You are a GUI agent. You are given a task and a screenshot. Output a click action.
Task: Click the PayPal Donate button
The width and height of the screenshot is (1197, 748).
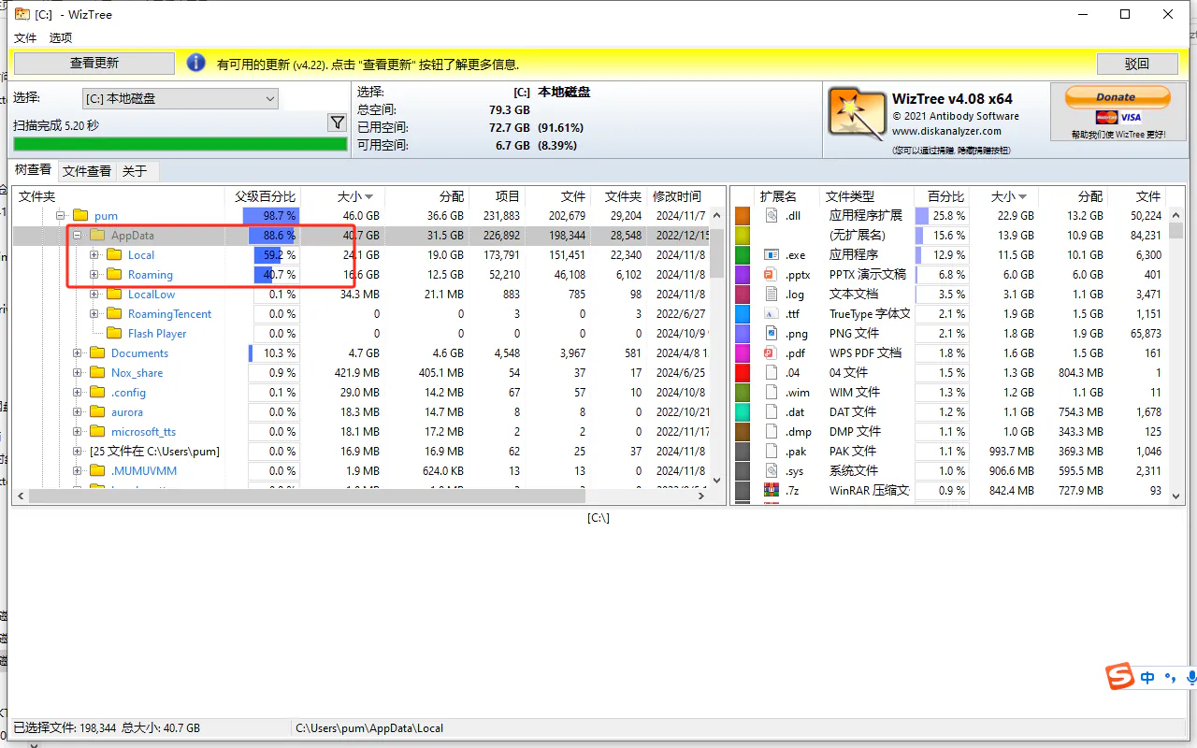[x=1116, y=97]
